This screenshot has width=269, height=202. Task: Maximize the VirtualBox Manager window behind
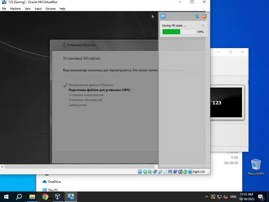click(230, 52)
